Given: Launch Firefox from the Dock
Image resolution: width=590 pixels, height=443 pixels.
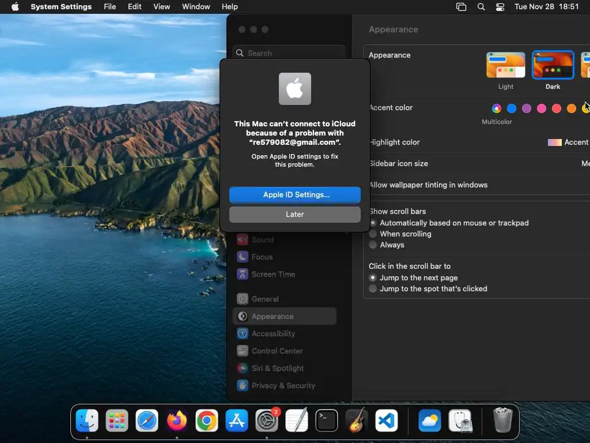Looking at the screenshot, I should [x=176, y=421].
